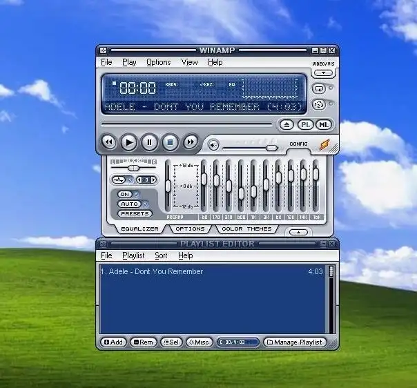
Task: Open the Playlist menu
Action: tap(133, 255)
